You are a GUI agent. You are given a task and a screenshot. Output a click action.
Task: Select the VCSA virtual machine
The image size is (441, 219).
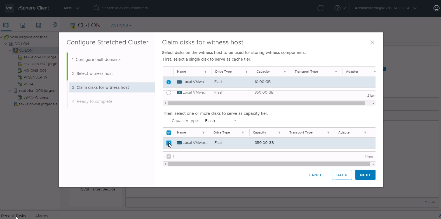tap(29, 84)
